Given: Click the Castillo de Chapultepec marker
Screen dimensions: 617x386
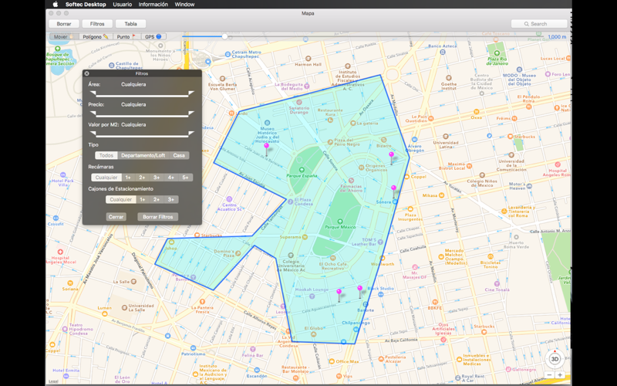Looking at the screenshot, I should click(111, 65).
